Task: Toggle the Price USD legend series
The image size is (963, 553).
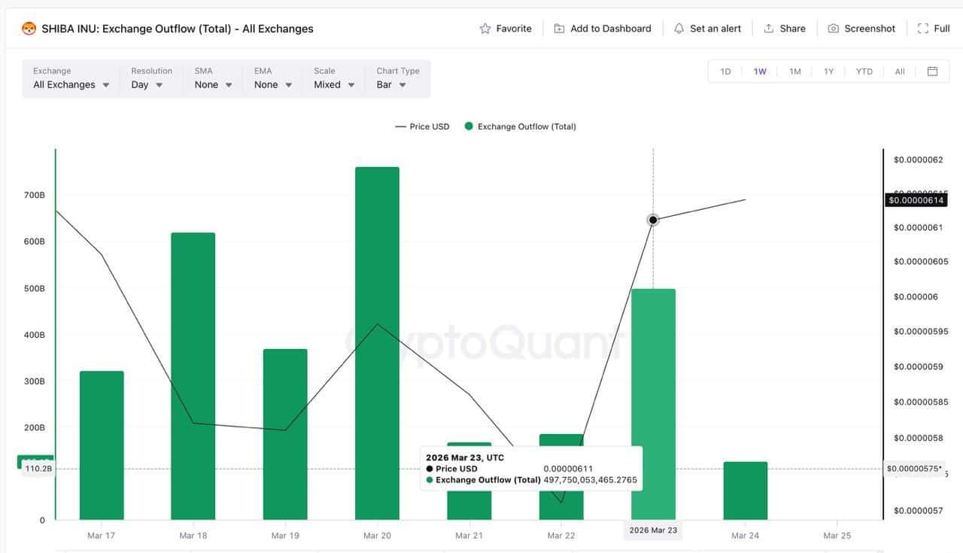Action: tap(422, 126)
